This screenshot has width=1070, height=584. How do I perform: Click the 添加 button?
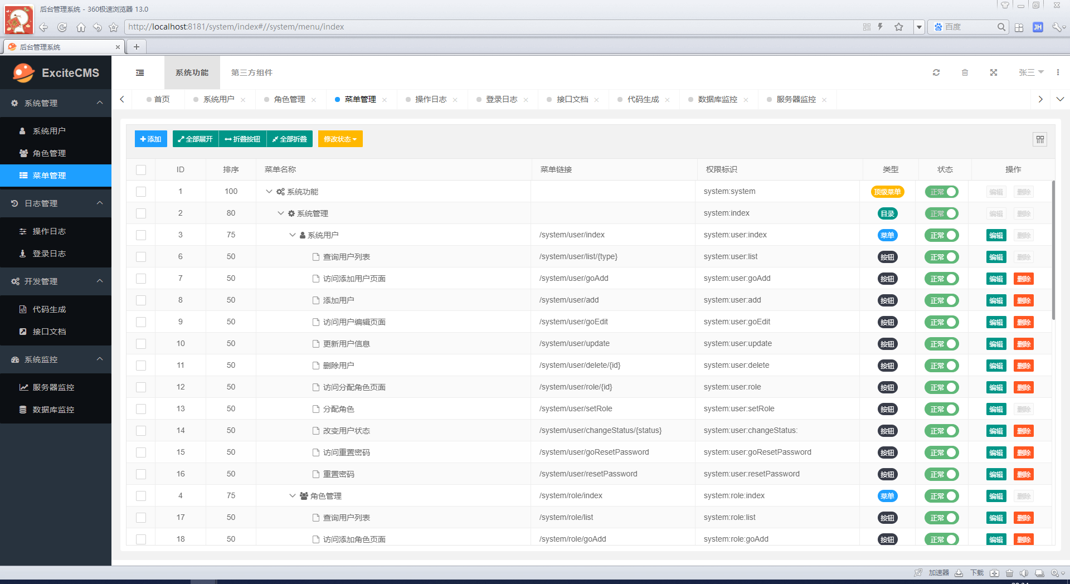150,139
